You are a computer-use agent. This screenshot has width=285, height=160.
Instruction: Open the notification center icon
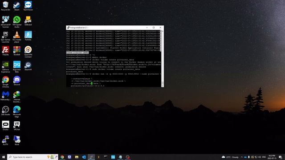click(x=281, y=157)
